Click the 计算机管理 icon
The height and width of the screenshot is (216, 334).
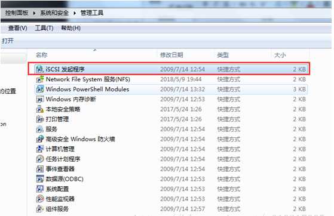click(x=40, y=149)
